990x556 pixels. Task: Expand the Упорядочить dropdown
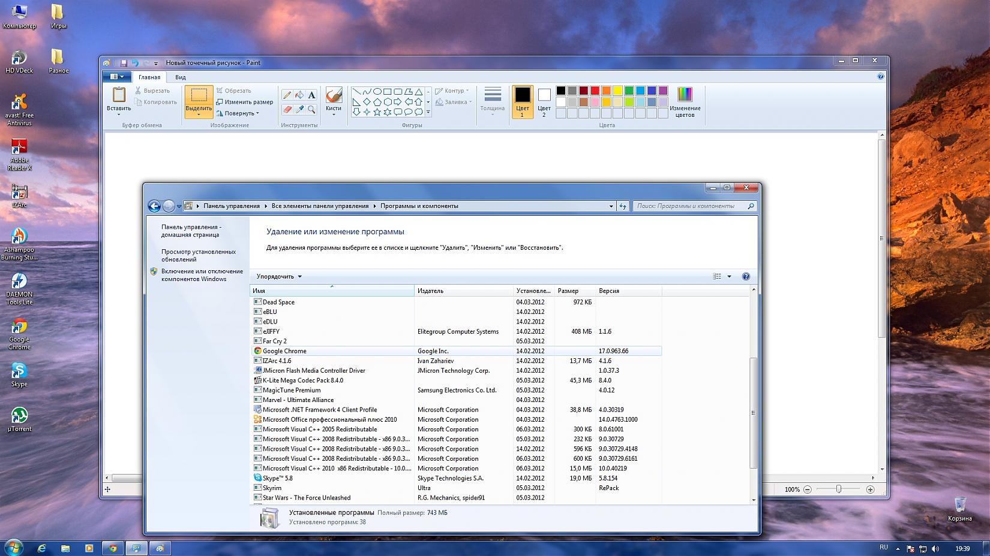[279, 277]
